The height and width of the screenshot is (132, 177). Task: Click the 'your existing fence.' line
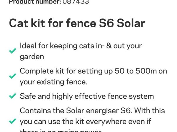coord(54,82)
